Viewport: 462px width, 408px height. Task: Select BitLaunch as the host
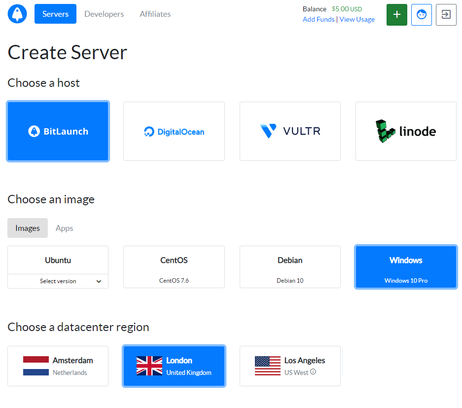click(58, 131)
